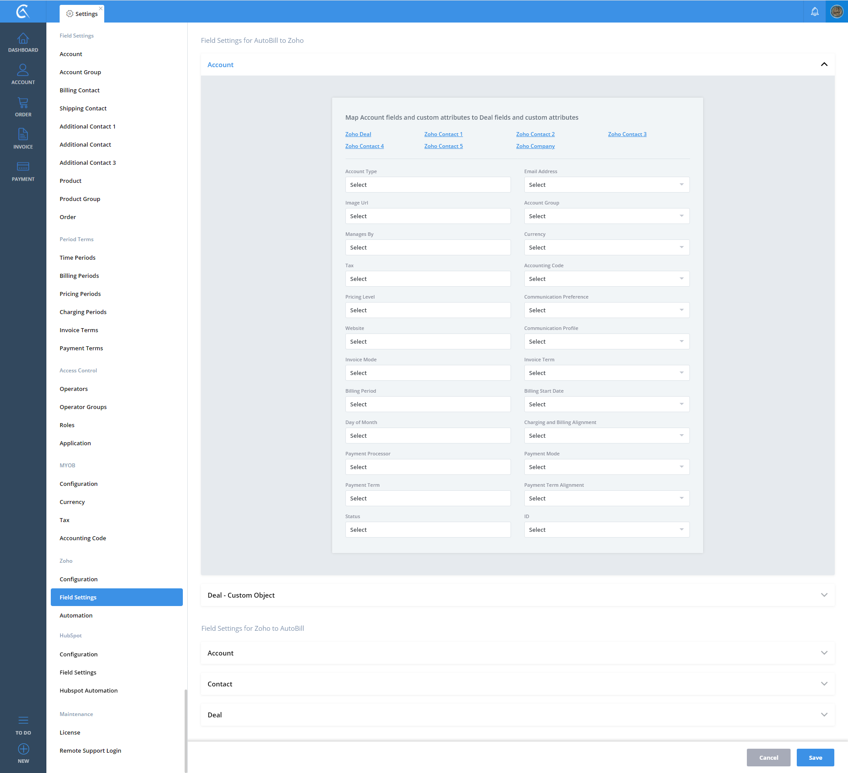848x773 pixels.
Task: Open Hubspot Automation settings item
Action: (x=88, y=690)
